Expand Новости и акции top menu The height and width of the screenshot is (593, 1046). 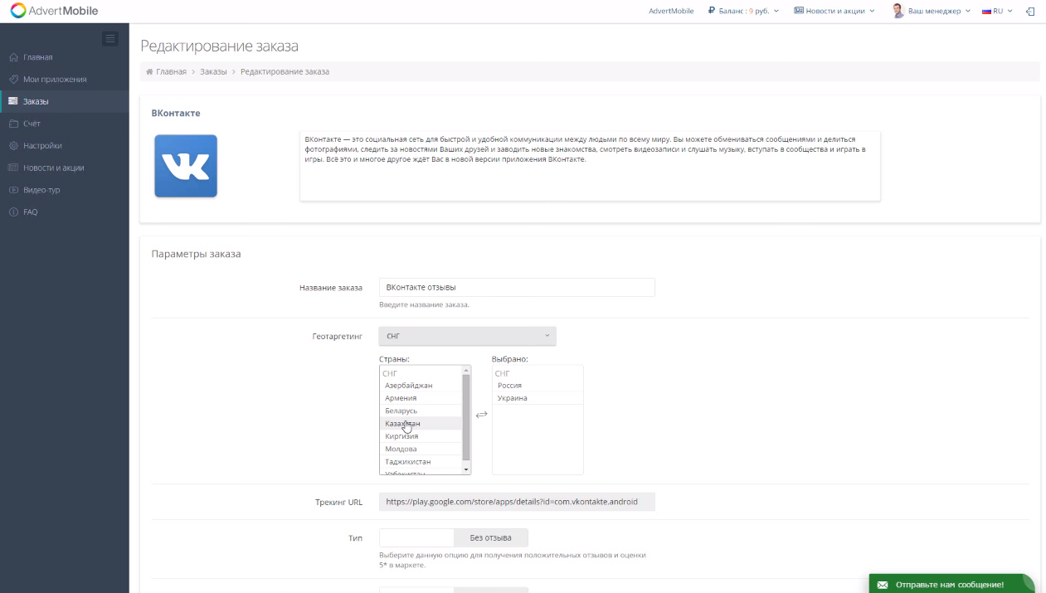834,12
